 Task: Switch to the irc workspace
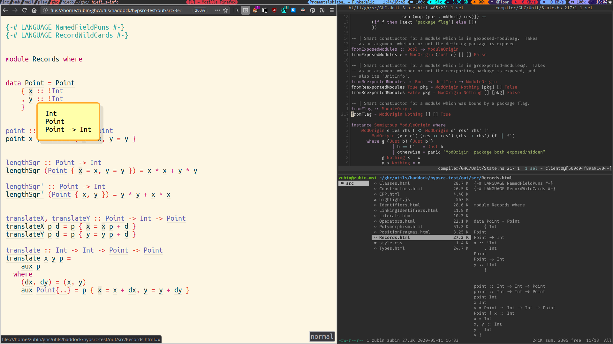pyautogui.click(x=5, y=2)
